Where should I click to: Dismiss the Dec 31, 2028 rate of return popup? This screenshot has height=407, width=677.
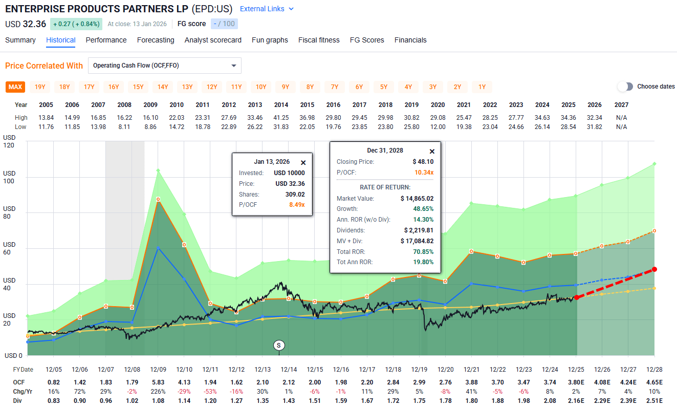432,151
